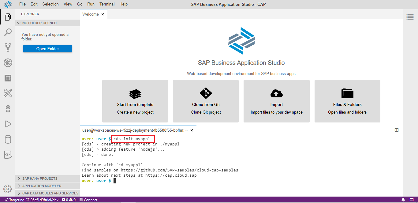Open the Debug bug icon in sidebar
The image size is (418, 203).
[x=8, y=63]
